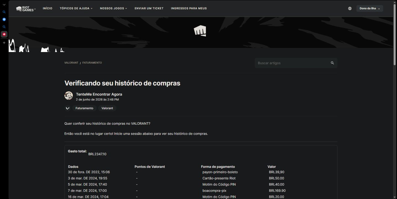Screen dimensions: 397x199
Task: Click the 7 de mar. DE 2024, 17:00 date
Action: click(87, 190)
